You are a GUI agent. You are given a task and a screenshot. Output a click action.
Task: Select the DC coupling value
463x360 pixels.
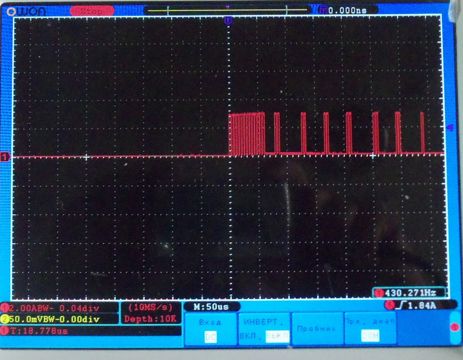[211, 337]
